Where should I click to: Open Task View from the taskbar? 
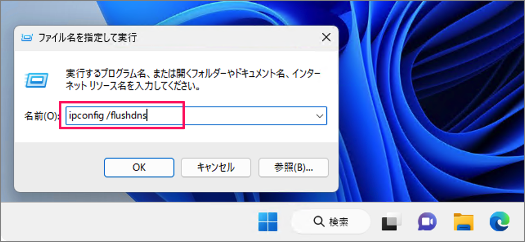point(391,222)
